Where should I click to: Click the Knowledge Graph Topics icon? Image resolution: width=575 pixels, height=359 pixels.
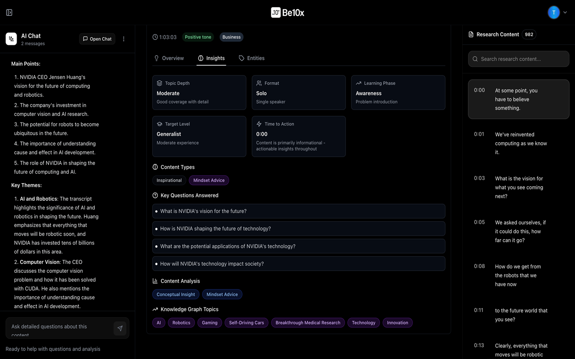click(155, 309)
